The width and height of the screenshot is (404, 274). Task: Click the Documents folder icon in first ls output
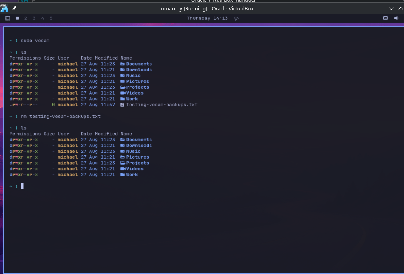pyautogui.click(x=122, y=64)
